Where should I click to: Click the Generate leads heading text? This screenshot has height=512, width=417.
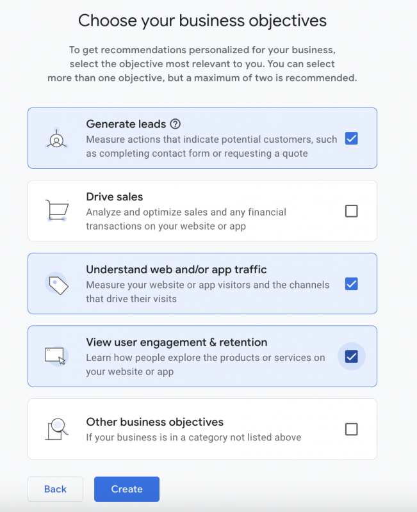click(x=126, y=124)
